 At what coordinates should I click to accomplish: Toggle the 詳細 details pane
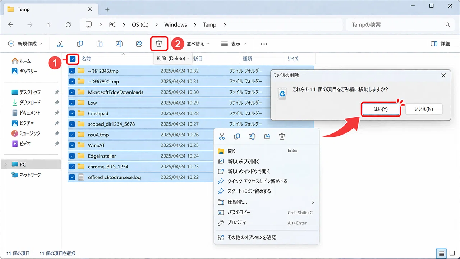(440, 44)
